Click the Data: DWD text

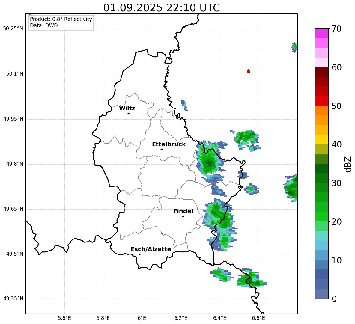(x=44, y=25)
